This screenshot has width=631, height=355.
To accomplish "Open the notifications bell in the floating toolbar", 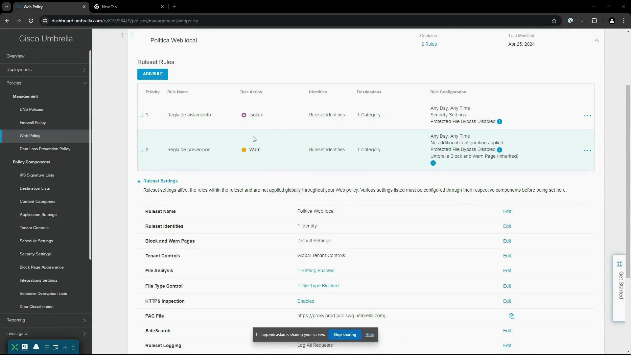I will click(36, 347).
